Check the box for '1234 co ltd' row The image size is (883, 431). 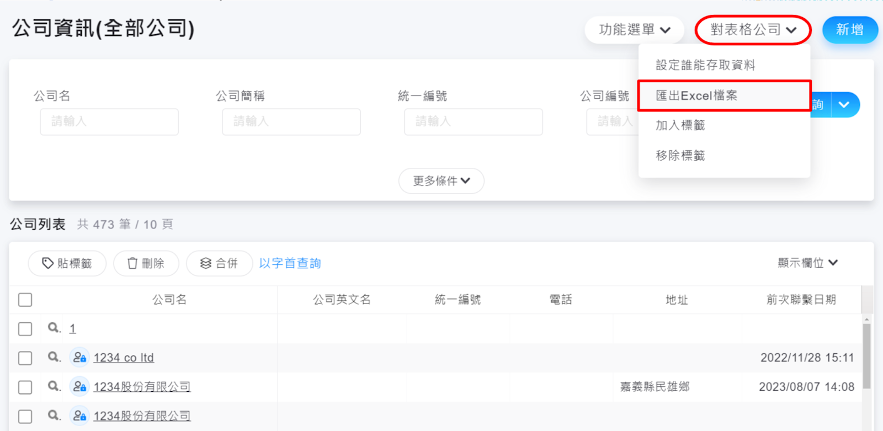click(25, 358)
